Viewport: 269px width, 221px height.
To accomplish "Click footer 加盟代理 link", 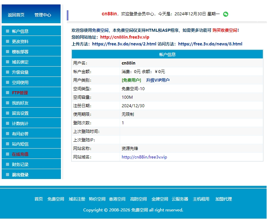I will [x=223, y=199].
